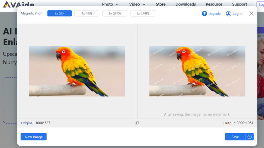Viewport: 264px width, 148px height.
Task: Go to the Store page
Action: tap(161, 4)
